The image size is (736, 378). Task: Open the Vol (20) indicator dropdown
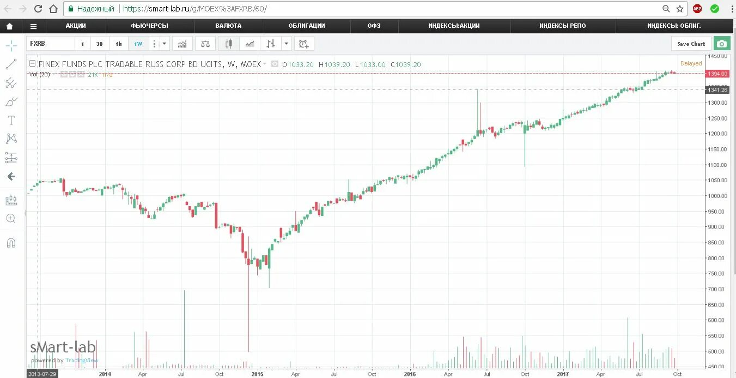54,74
